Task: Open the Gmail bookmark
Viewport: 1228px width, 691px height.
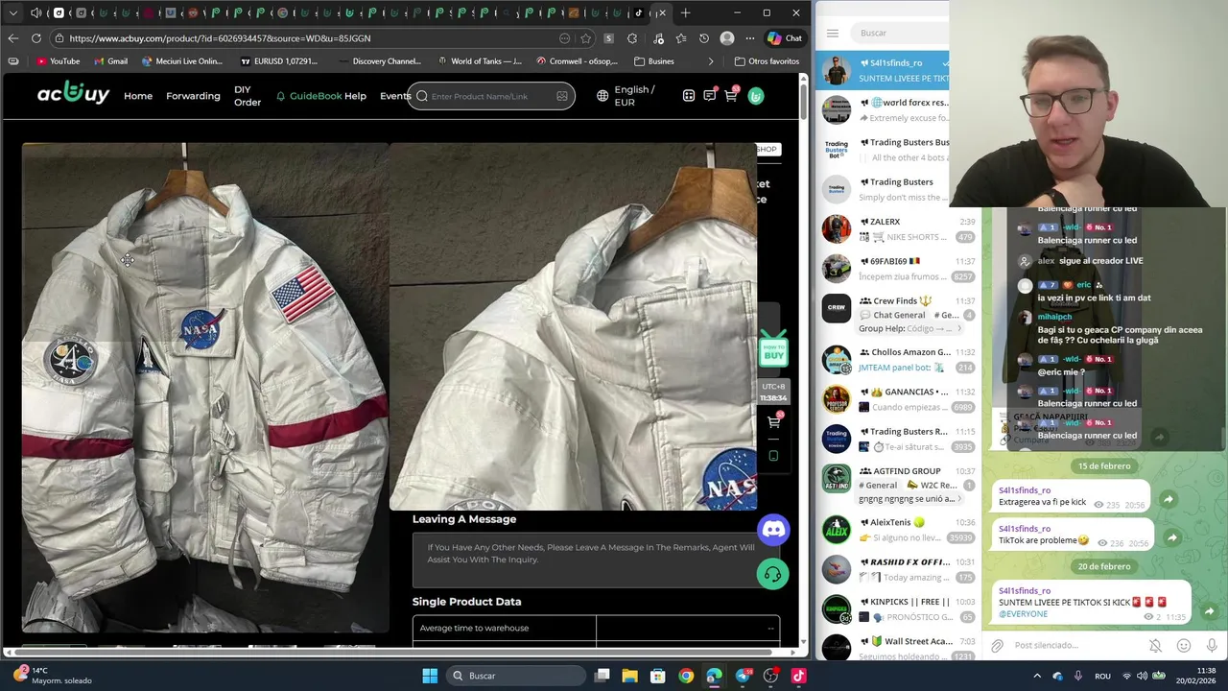Action: point(111,61)
